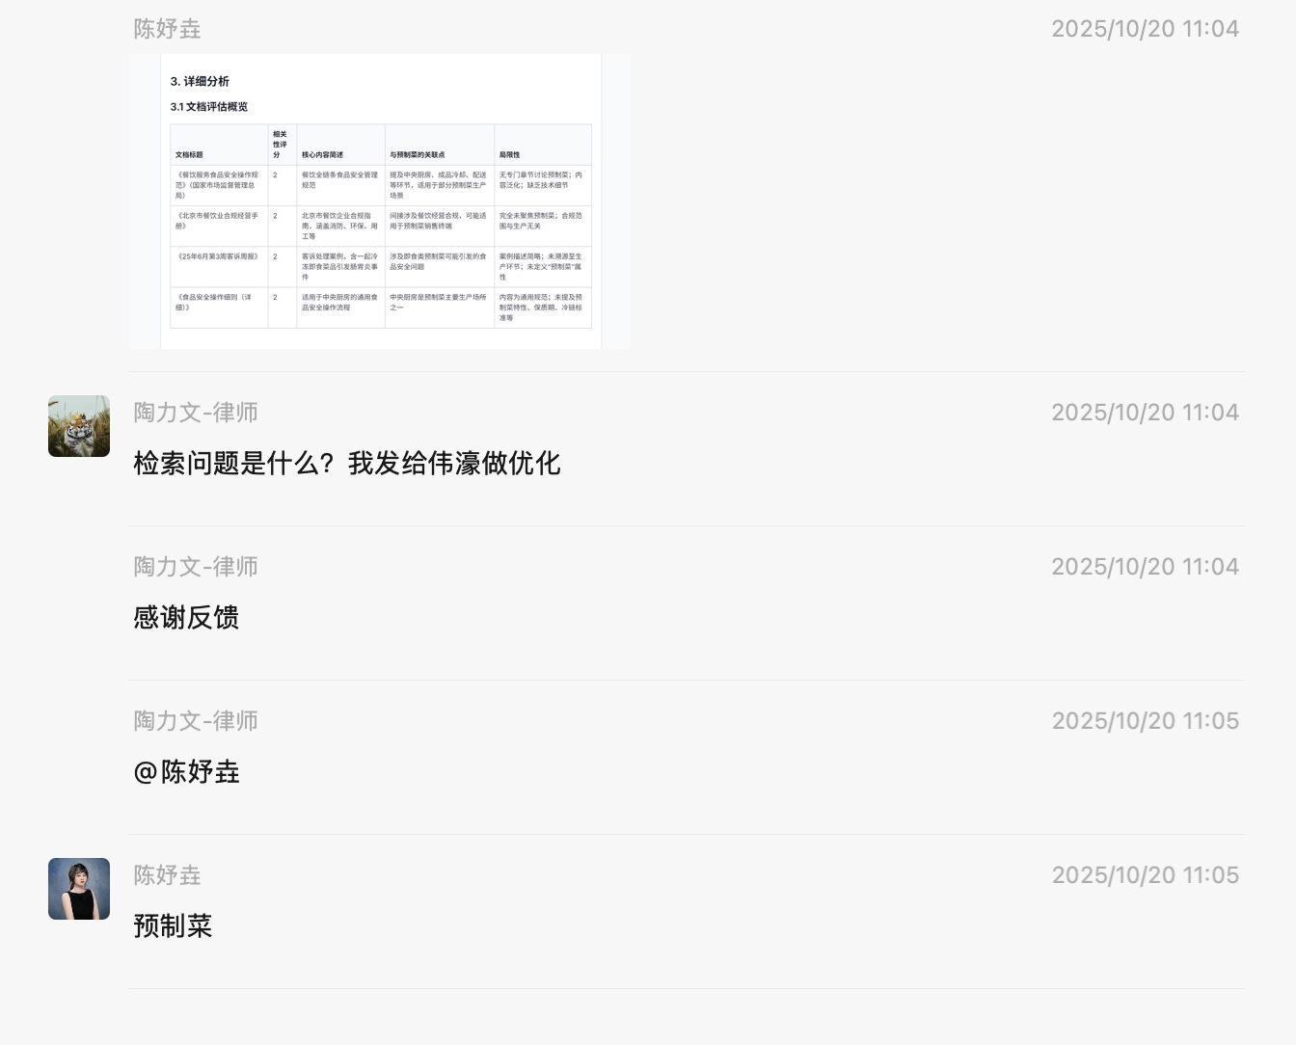
Task: Click the 《北京市餐饮业合规经营手册》 row in the image table
Action: pos(218,221)
